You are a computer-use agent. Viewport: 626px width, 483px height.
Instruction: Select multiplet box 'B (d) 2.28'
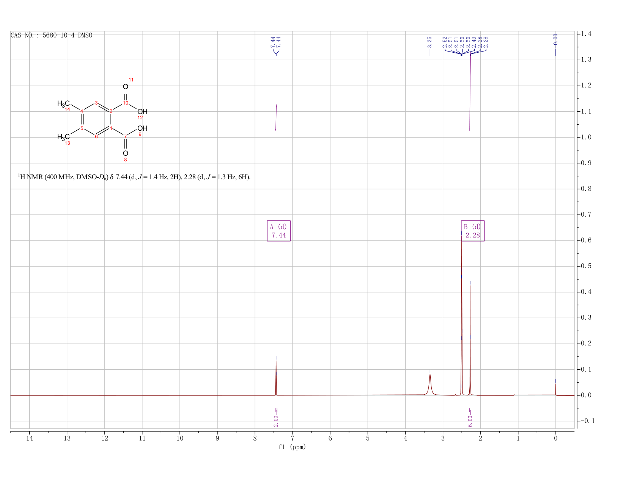(x=473, y=231)
